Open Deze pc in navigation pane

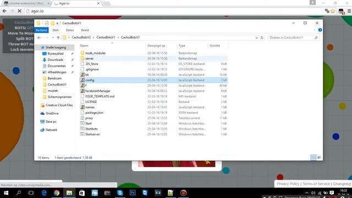coord(51,122)
